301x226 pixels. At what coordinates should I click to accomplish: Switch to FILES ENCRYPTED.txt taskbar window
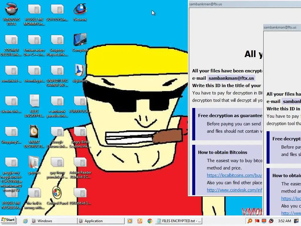click(x=179, y=221)
